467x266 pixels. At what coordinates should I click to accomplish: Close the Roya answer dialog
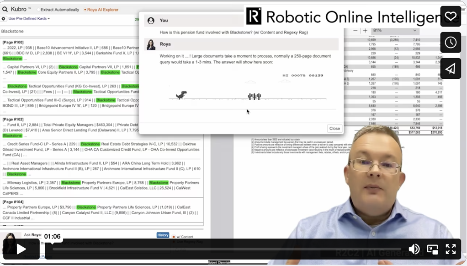(x=334, y=128)
